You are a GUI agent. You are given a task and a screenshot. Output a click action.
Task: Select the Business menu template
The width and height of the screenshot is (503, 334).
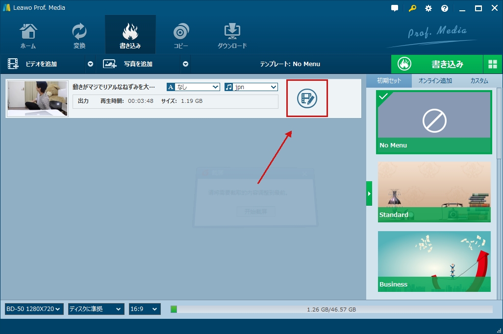(434, 262)
